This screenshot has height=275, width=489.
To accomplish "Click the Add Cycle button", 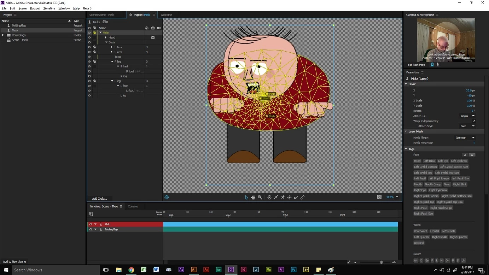I will point(99,199).
